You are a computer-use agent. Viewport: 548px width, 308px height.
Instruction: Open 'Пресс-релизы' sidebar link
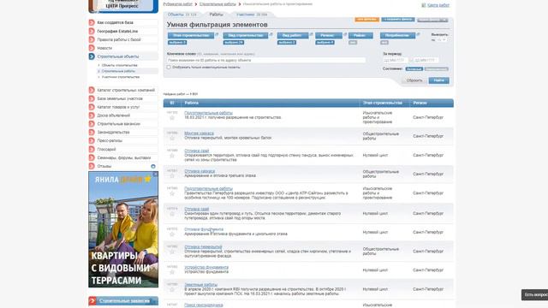pyautogui.click(x=110, y=140)
